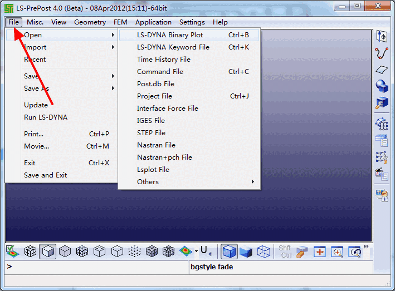The height and width of the screenshot is (291, 395).
Task: Choose Run LS-DYNA menu entry
Action: pos(62,117)
